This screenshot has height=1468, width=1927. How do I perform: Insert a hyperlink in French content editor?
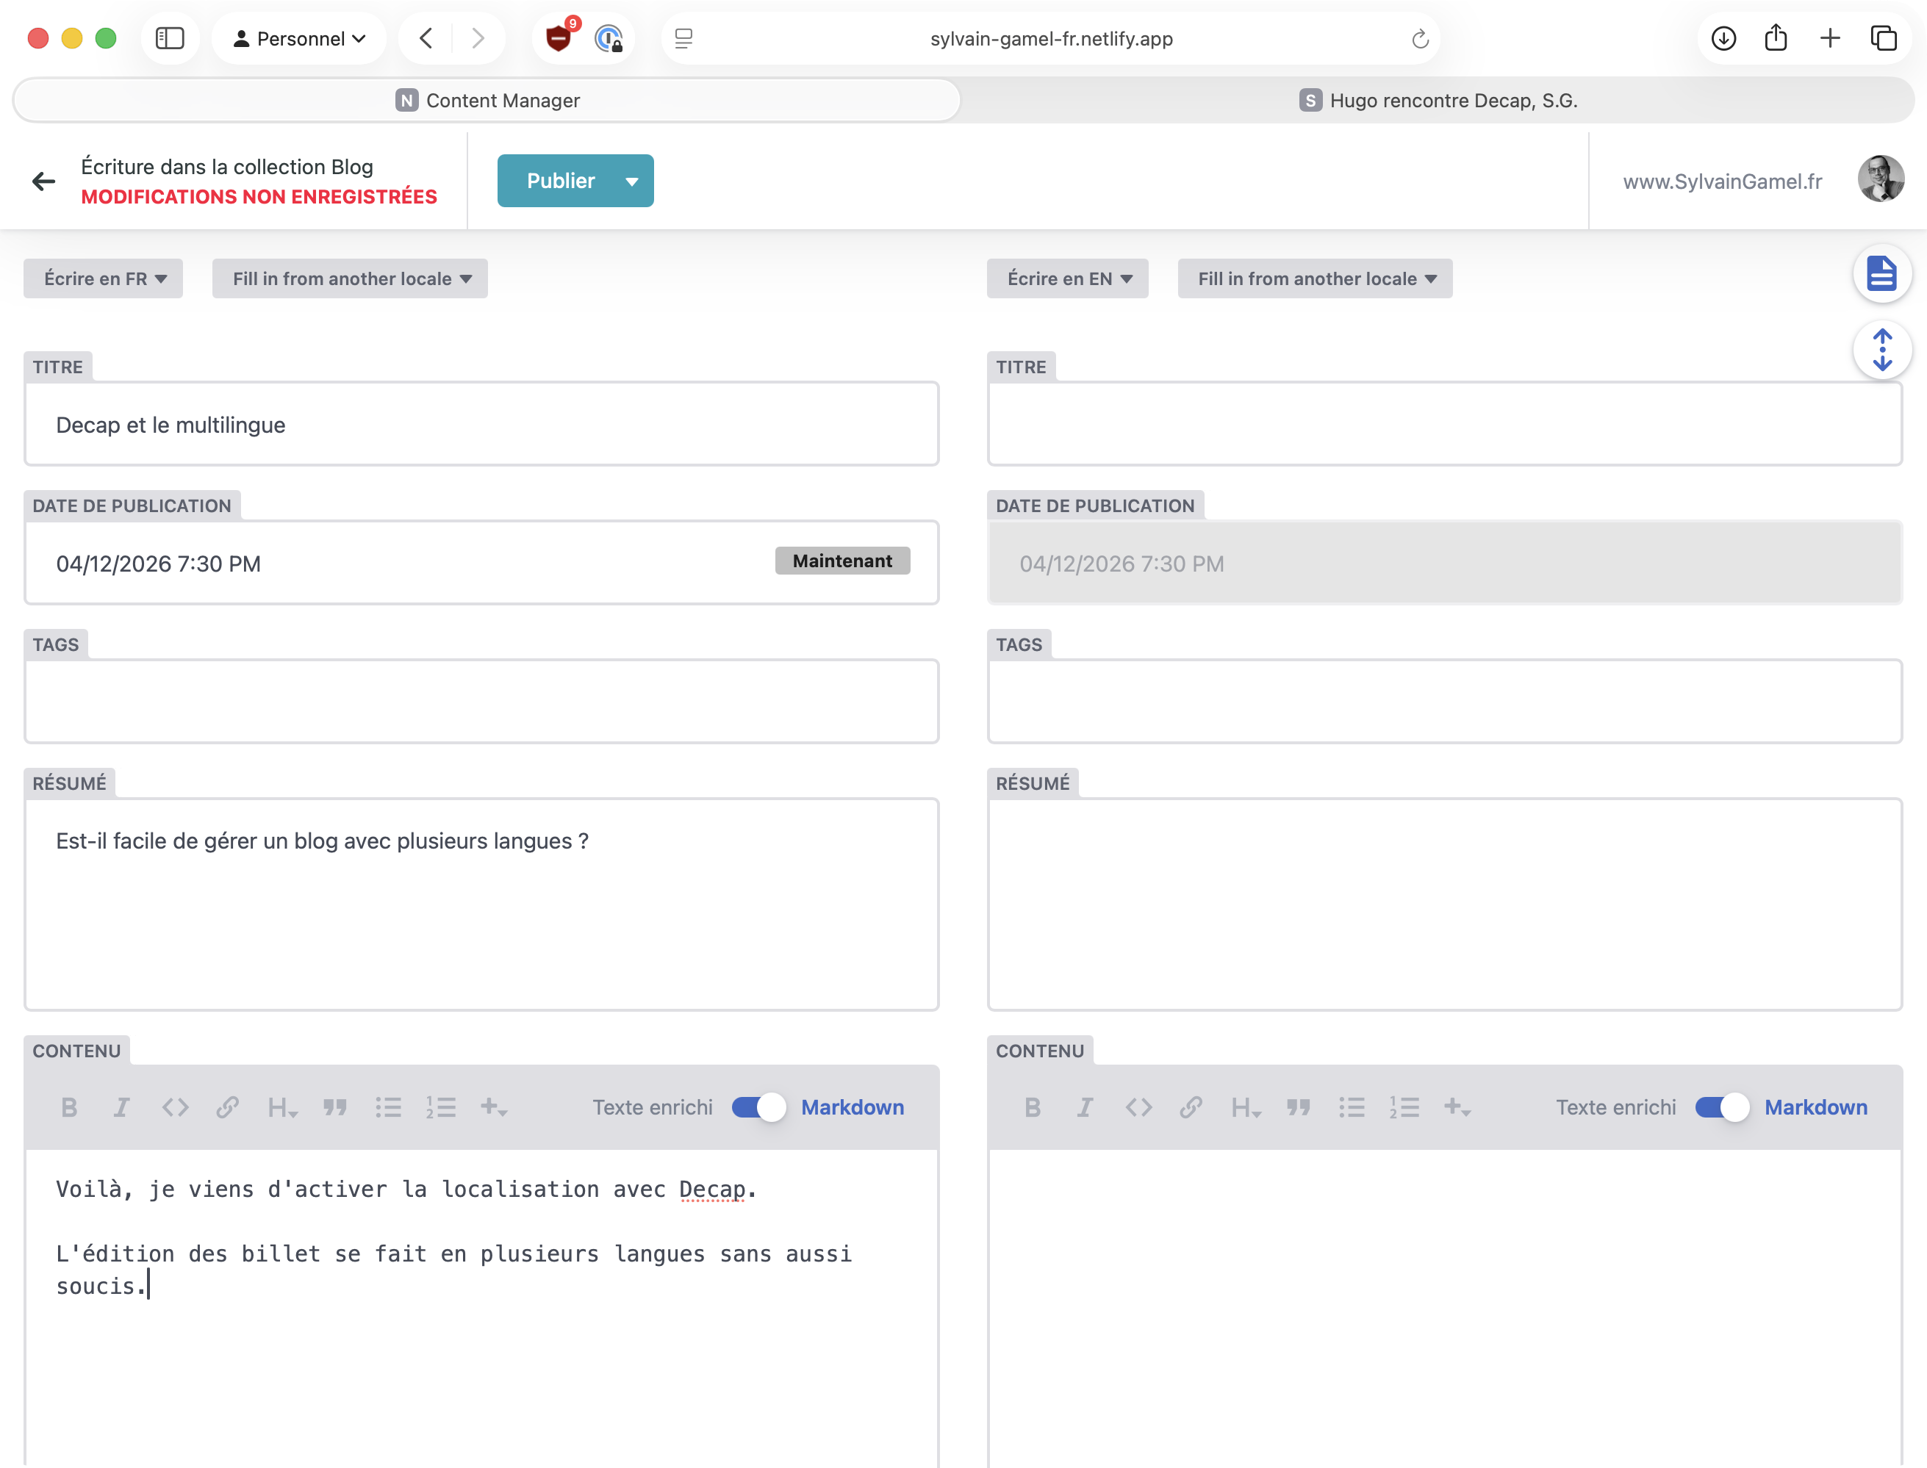228,1107
